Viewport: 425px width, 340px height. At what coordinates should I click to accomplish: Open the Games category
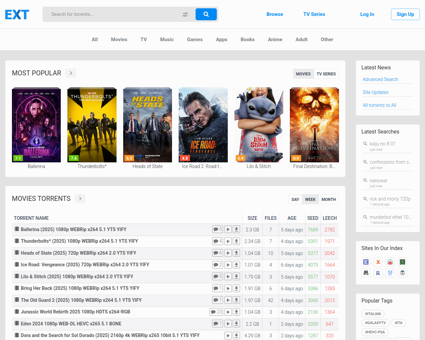(195, 40)
